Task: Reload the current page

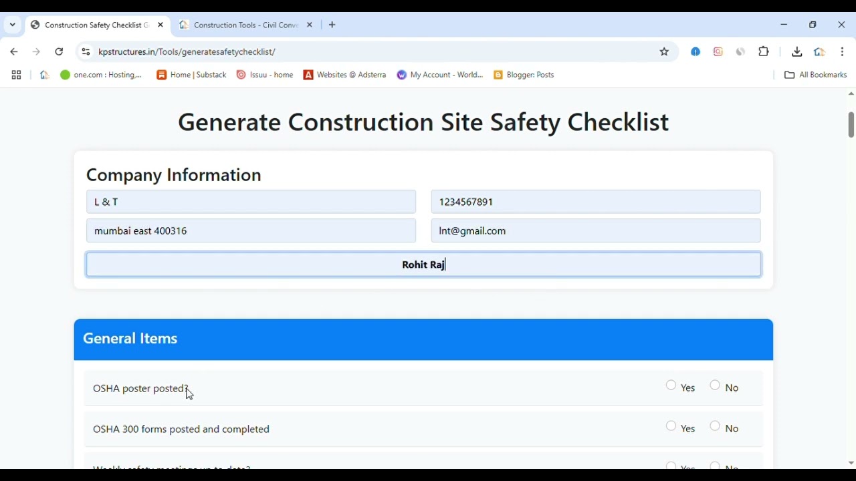Action: (x=60, y=52)
